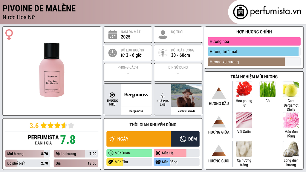Click the green 7.8 Perfumista score

pos(68,140)
